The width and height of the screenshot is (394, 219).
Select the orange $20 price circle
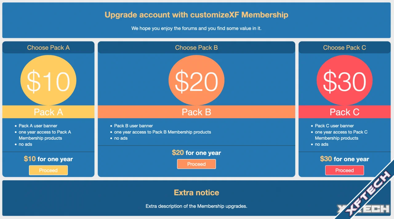[x=196, y=80]
